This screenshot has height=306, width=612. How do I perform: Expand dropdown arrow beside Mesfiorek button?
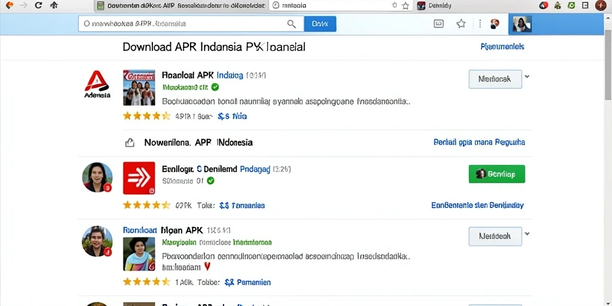pos(527,76)
